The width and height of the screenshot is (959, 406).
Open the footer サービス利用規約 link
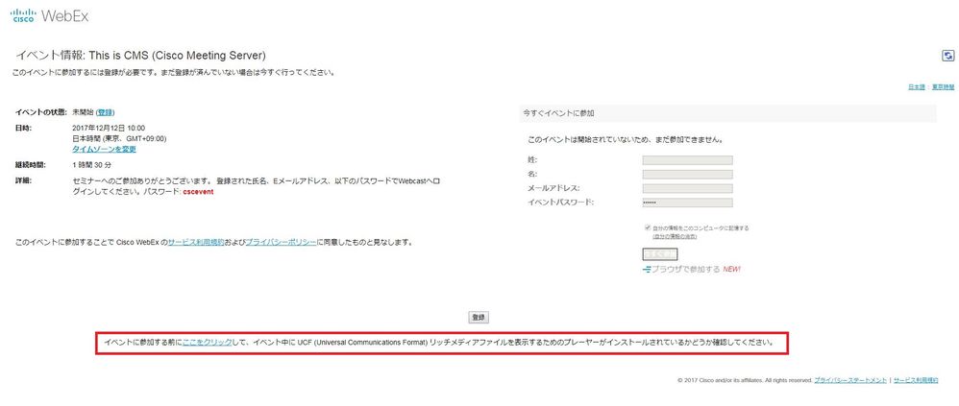point(916,380)
